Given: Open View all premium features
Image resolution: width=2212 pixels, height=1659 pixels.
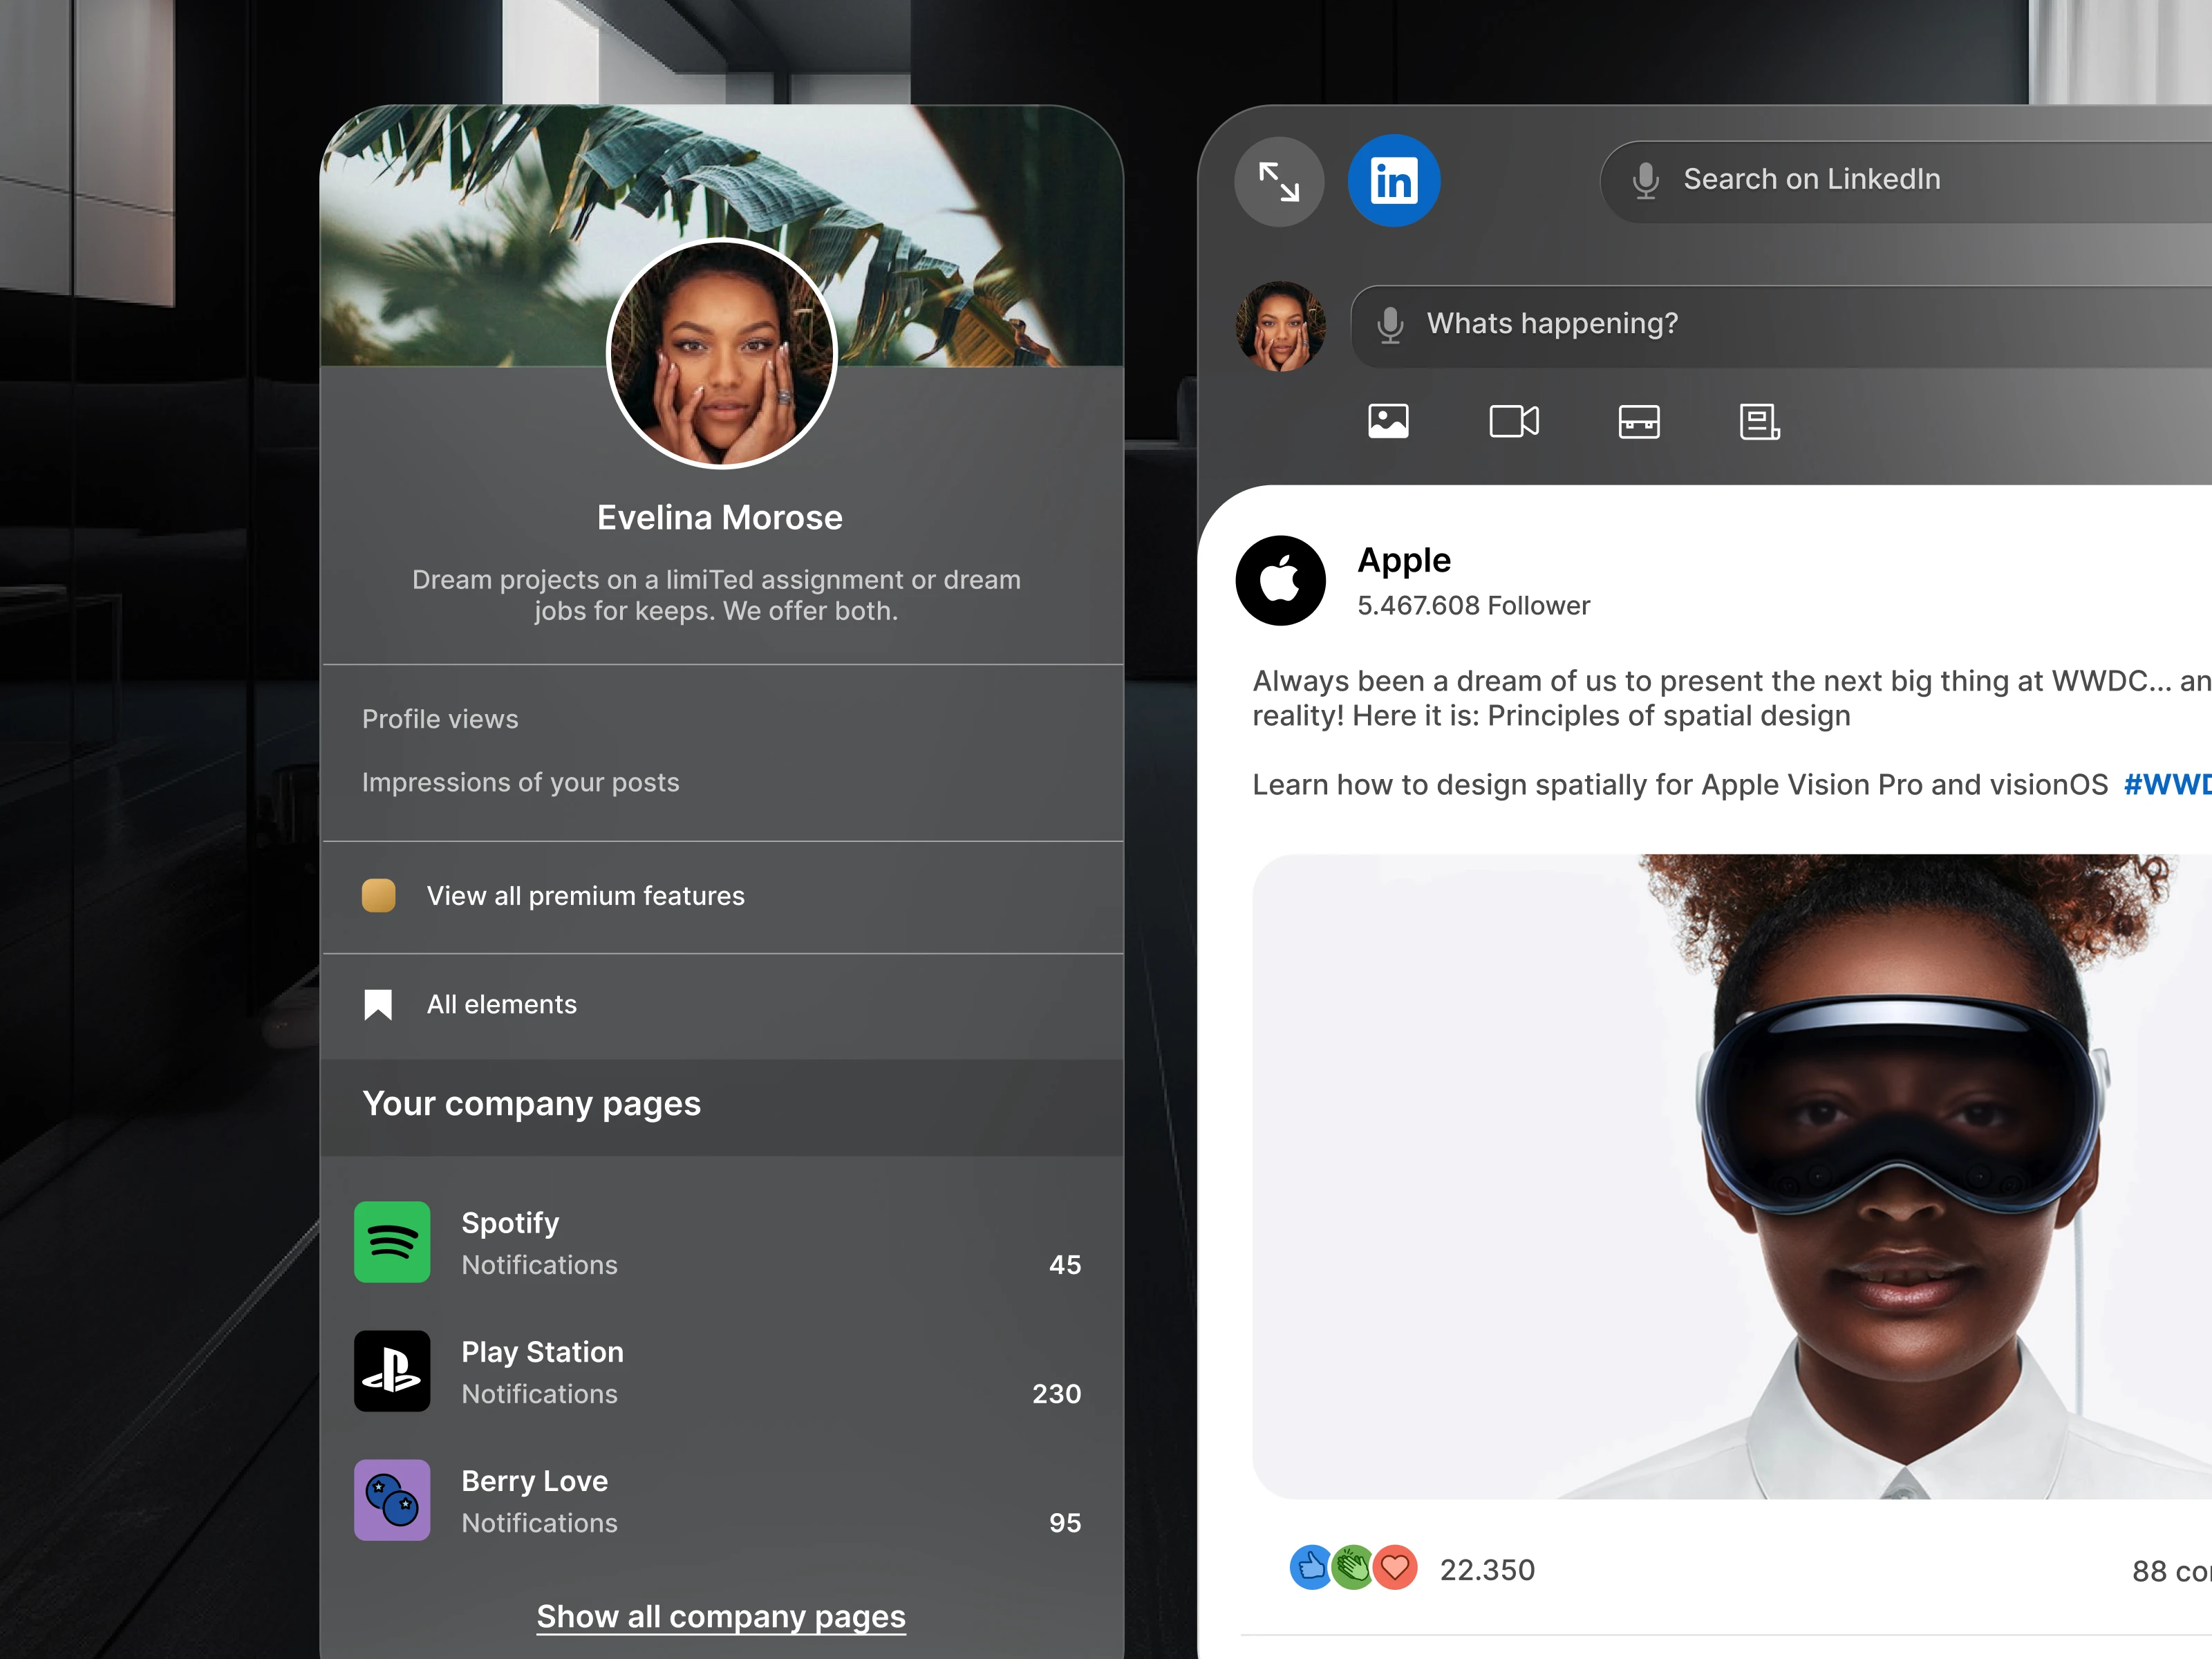Looking at the screenshot, I should pyautogui.click(x=585, y=896).
